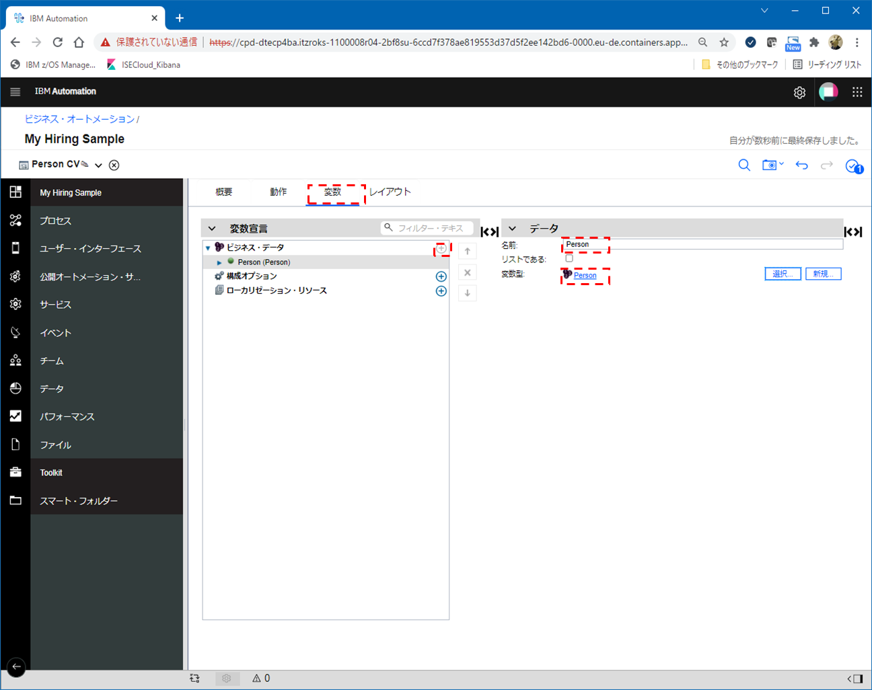872x690 pixels.
Task: Open the Person variable type link
Action: (x=585, y=275)
